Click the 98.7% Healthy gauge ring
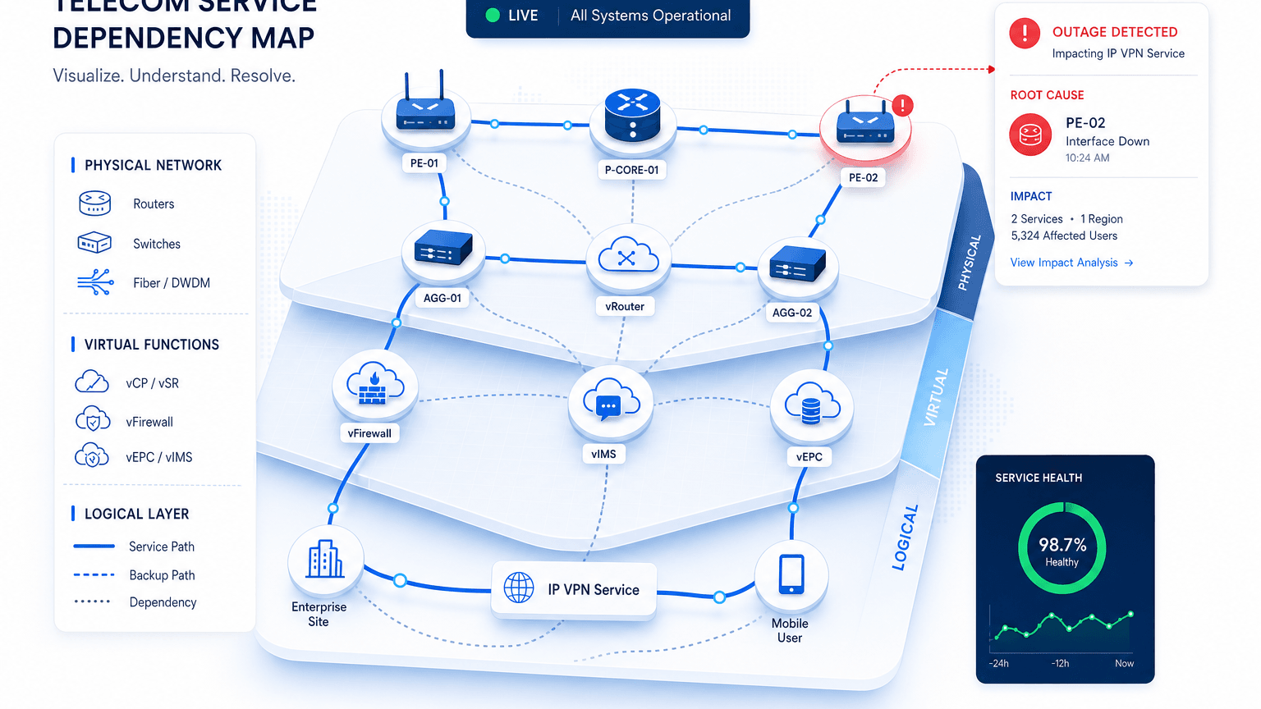Image resolution: width=1261 pixels, height=709 pixels. point(1062,549)
